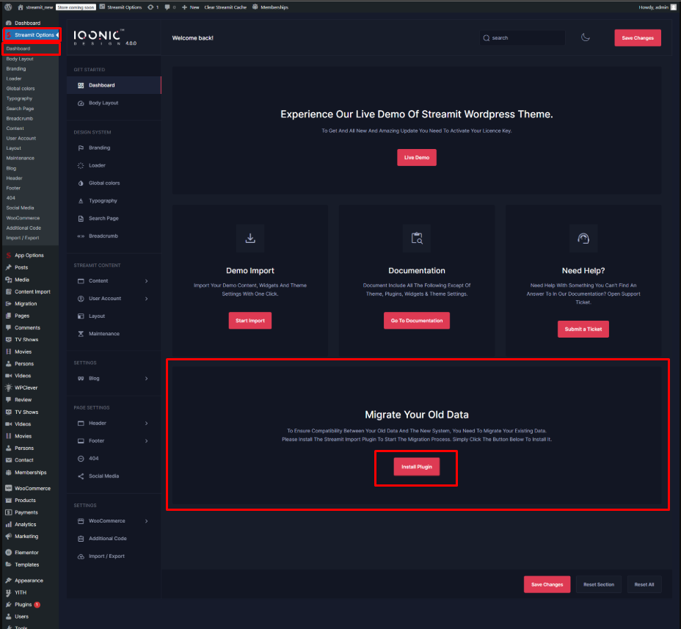
Task: Open the Maintenance hourglass icon in the options panel
Action: click(81, 334)
